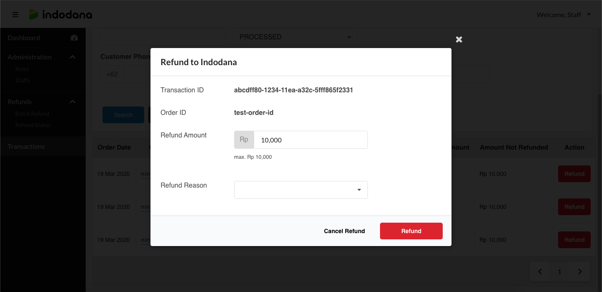Screen dimensions: 602x292
Task: Click the 'Action' column header
Action: pos(574,147)
